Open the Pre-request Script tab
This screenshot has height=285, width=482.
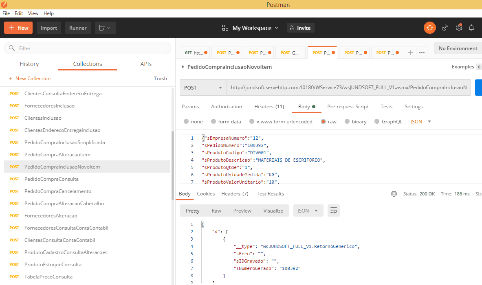tap(348, 107)
